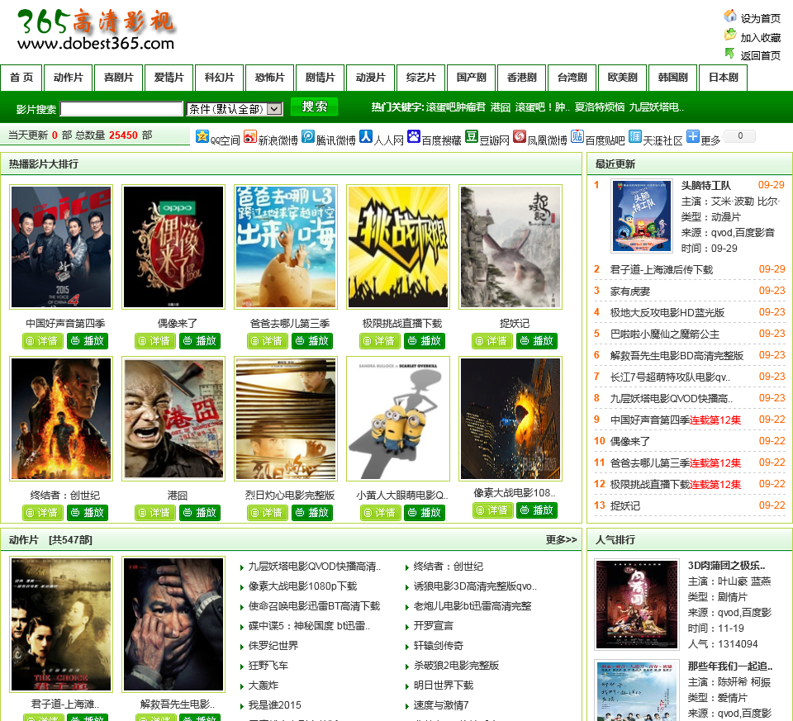Viewport: 793px width, 721px height.
Task: Open the 港囧 poster thumbnail
Action: tap(173, 419)
